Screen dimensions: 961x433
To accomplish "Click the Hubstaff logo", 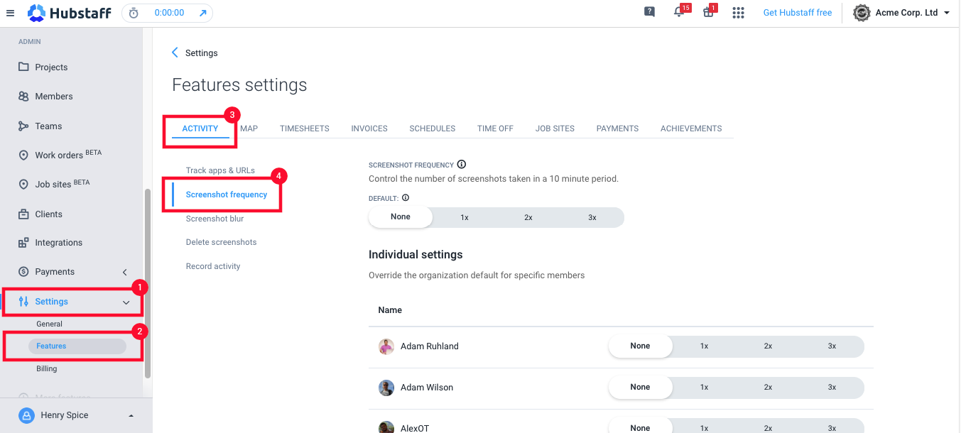I will click(70, 13).
